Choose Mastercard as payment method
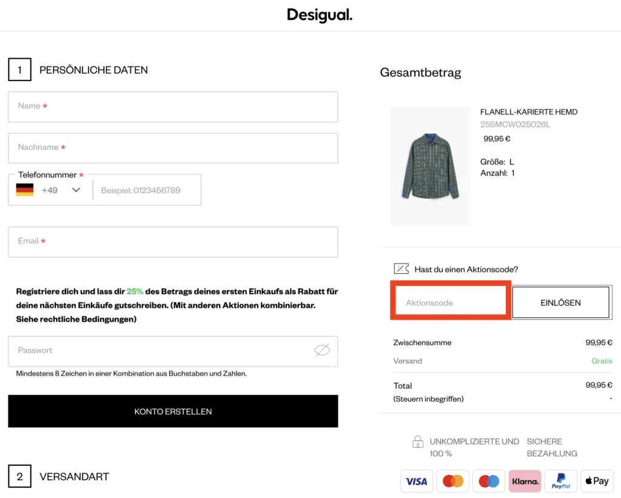Image resolution: width=621 pixels, height=498 pixels. coord(452,480)
